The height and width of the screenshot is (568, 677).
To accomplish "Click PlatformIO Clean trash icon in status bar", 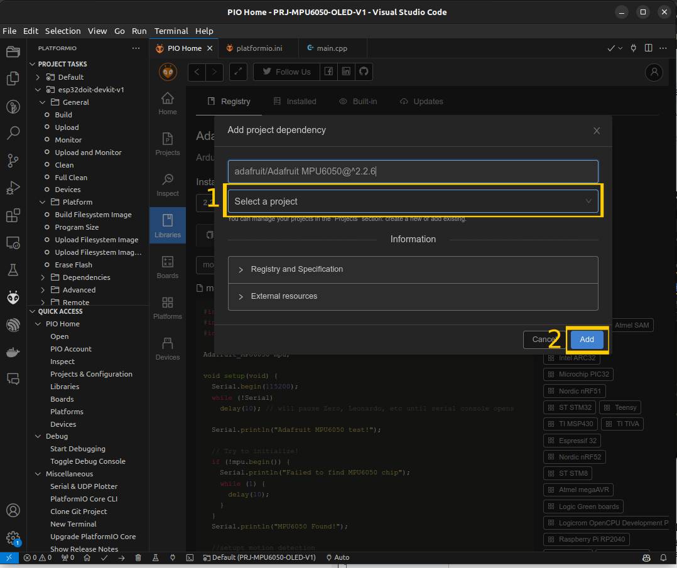I will pos(138,557).
